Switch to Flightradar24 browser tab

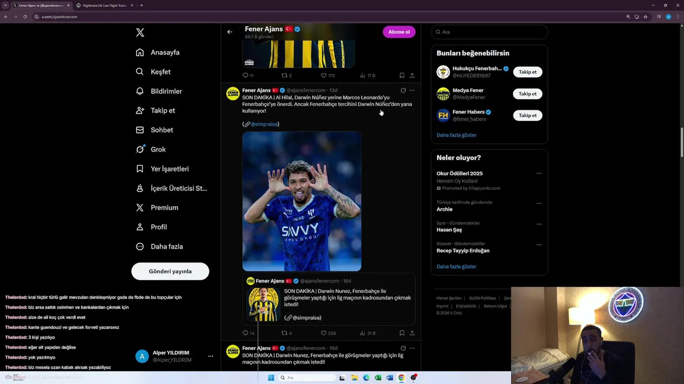[x=104, y=5]
